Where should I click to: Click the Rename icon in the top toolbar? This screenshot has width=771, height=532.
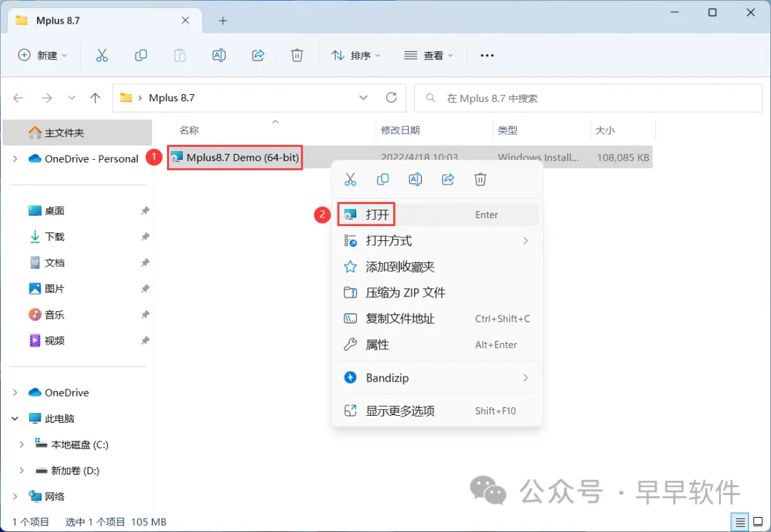coord(219,56)
